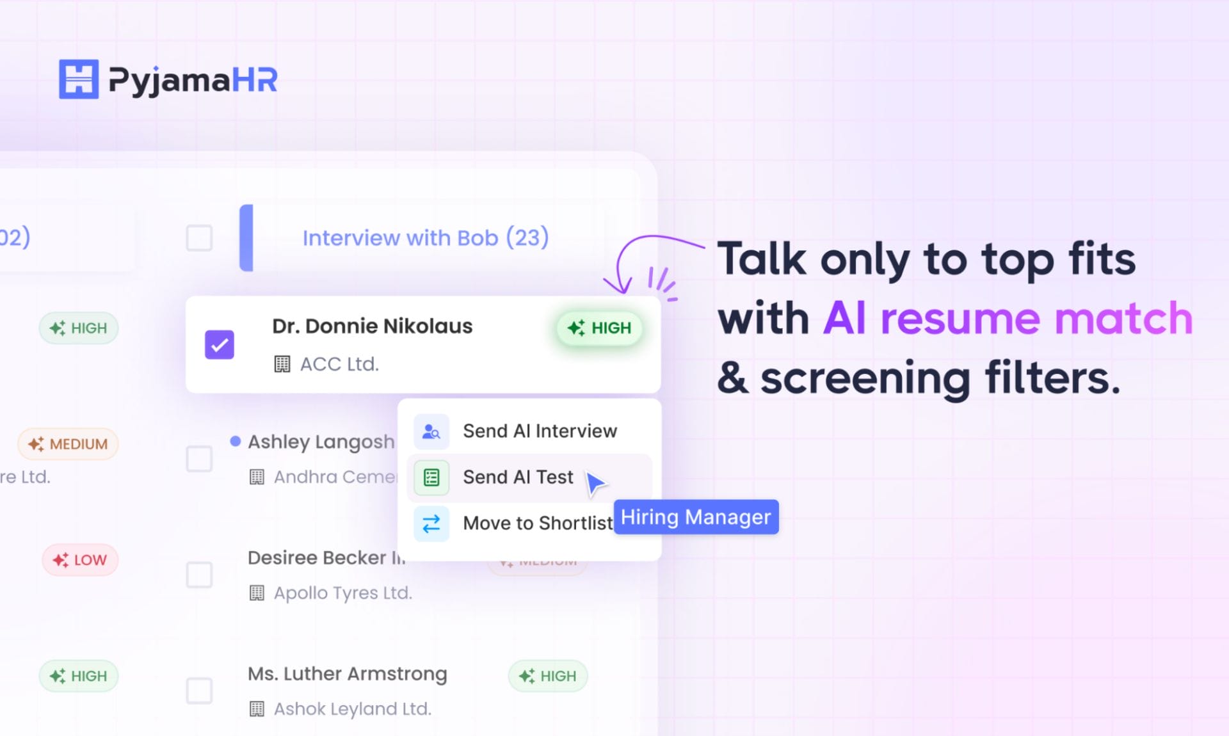Click the Send AI Interview person icon
The height and width of the screenshot is (736, 1229).
point(431,431)
